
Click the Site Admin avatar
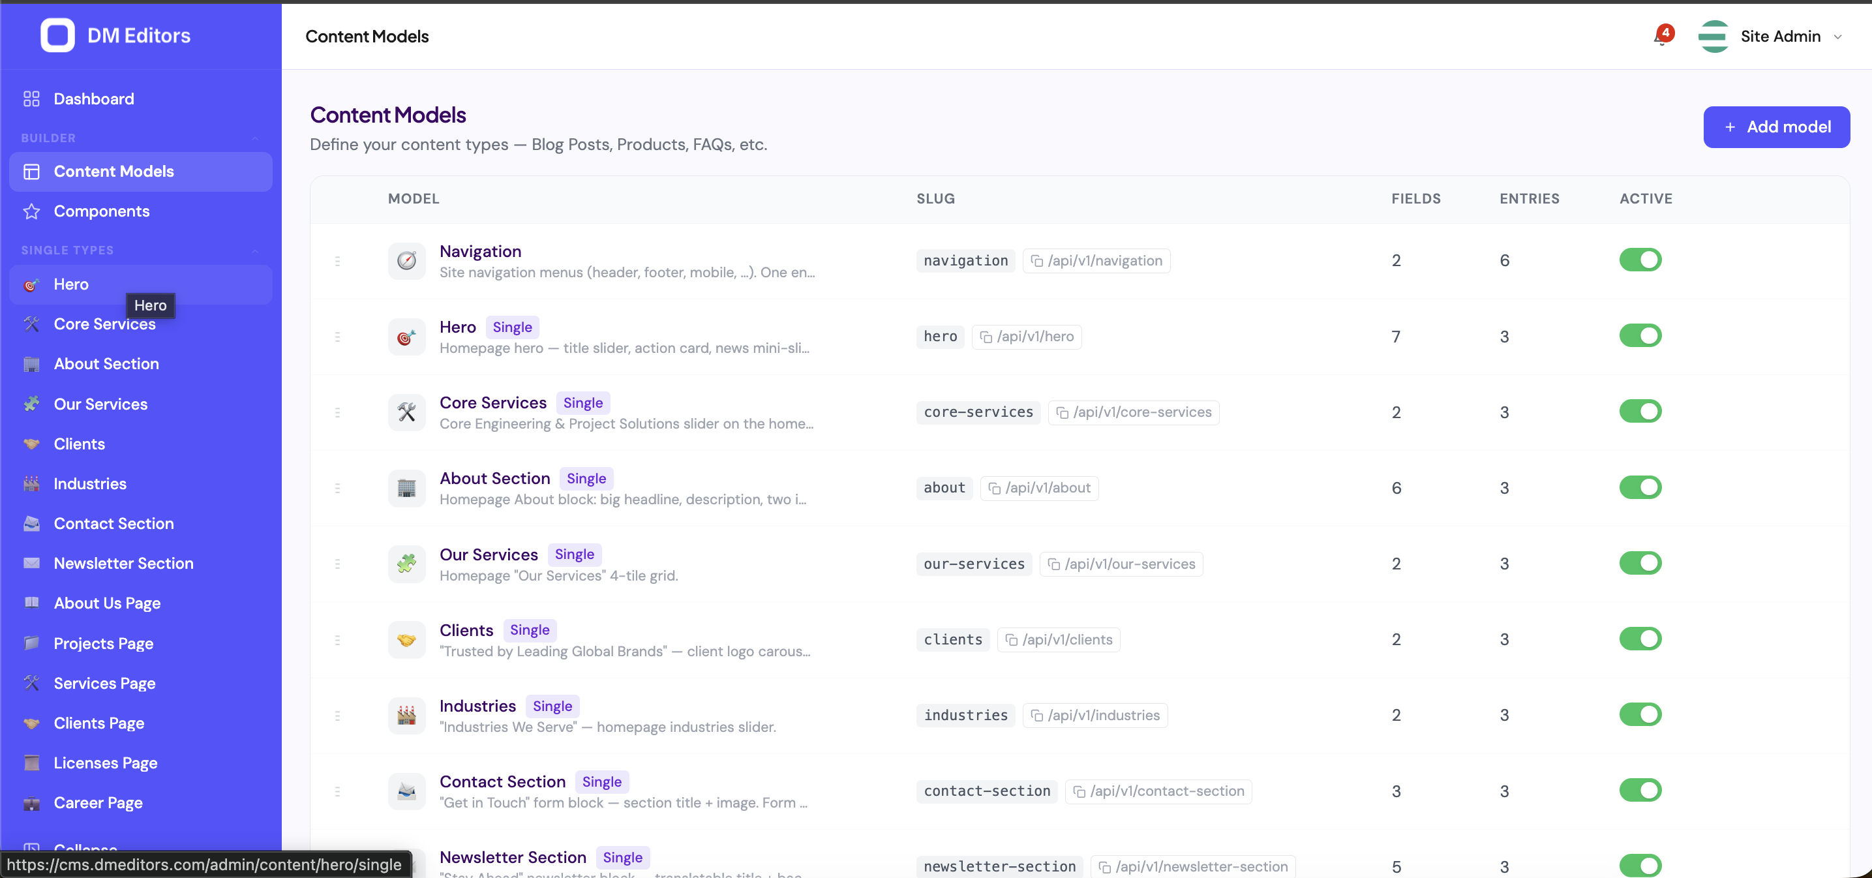coord(1713,37)
